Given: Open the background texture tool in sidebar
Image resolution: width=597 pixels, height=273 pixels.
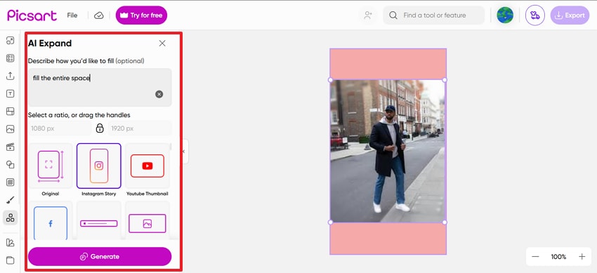Looking at the screenshot, I should pos(11,182).
